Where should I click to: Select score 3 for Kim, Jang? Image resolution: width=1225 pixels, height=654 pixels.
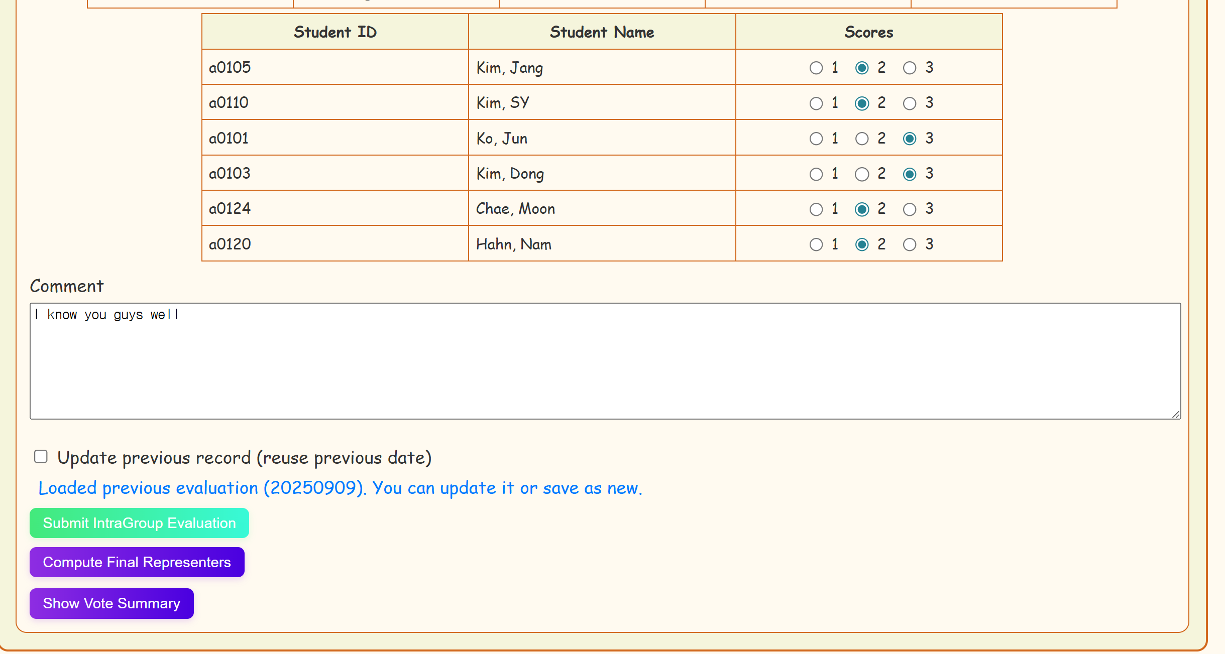pos(910,68)
